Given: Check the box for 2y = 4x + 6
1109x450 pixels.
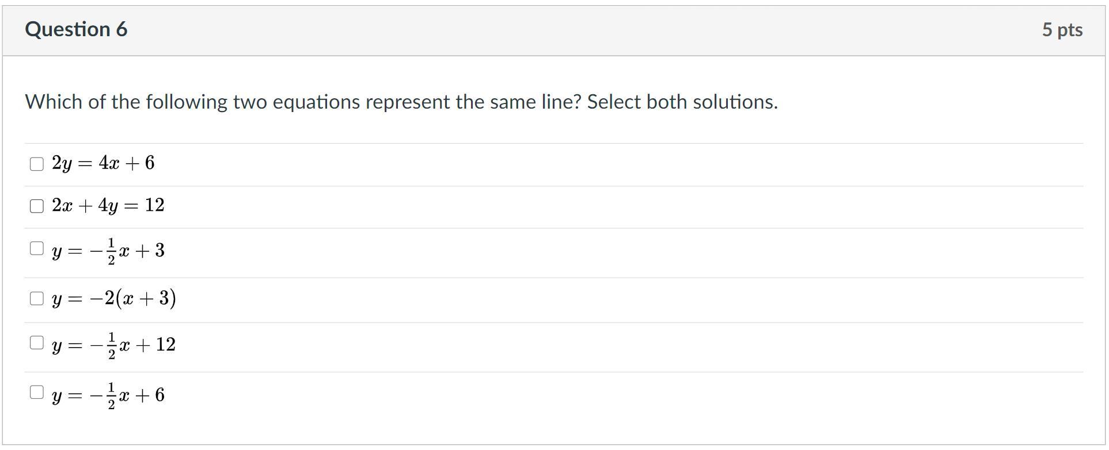Looking at the screenshot, I should (36, 164).
